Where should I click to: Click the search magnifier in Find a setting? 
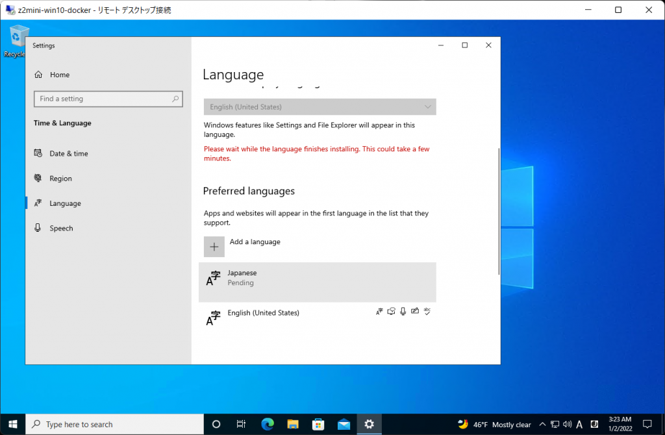point(175,99)
